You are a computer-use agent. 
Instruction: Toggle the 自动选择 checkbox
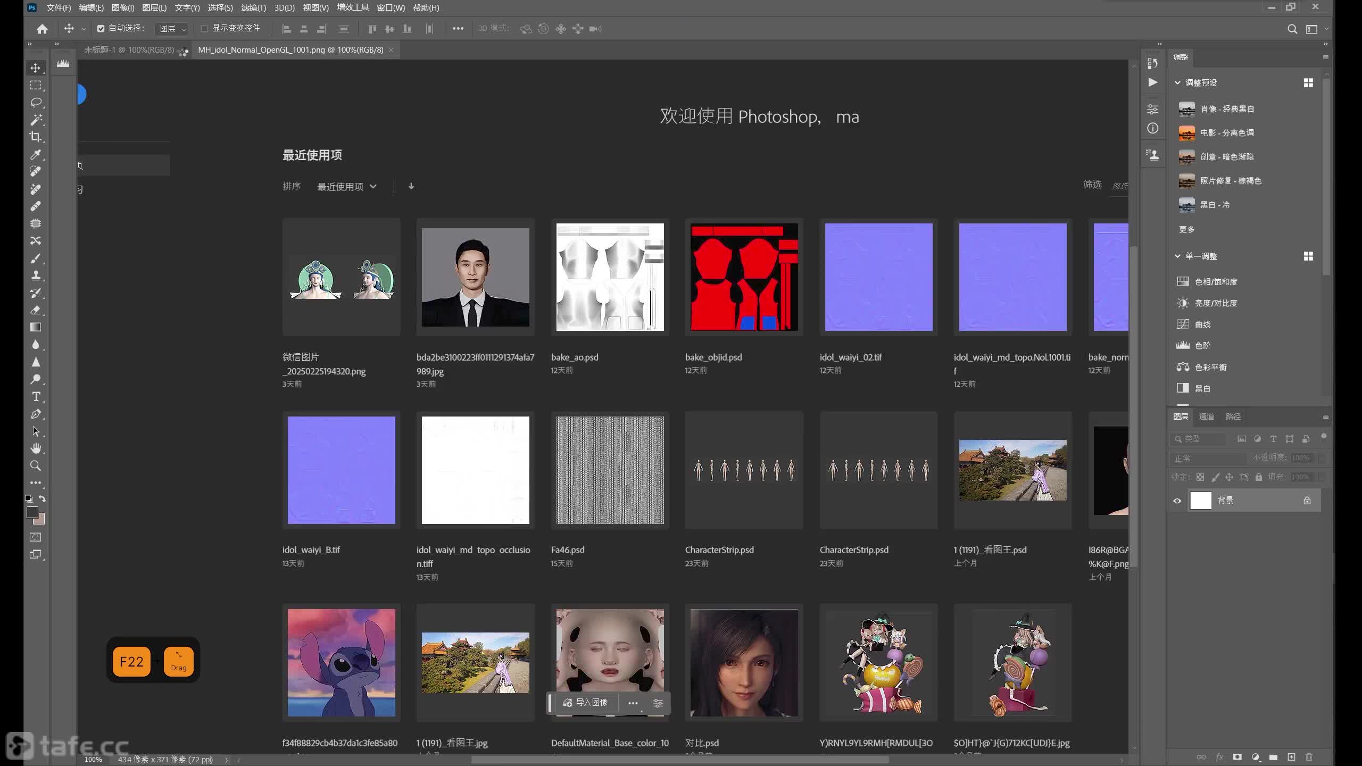[x=101, y=29]
